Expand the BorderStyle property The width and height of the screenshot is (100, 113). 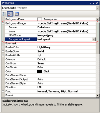(3, 51)
